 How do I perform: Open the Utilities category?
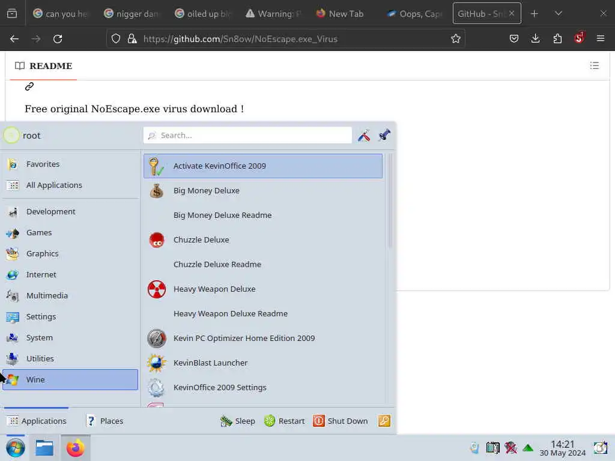coord(70,359)
